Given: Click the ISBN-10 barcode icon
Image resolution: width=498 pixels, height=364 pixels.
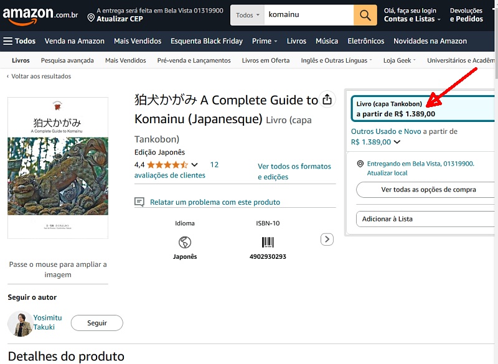Looking at the screenshot, I should tap(268, 242).
